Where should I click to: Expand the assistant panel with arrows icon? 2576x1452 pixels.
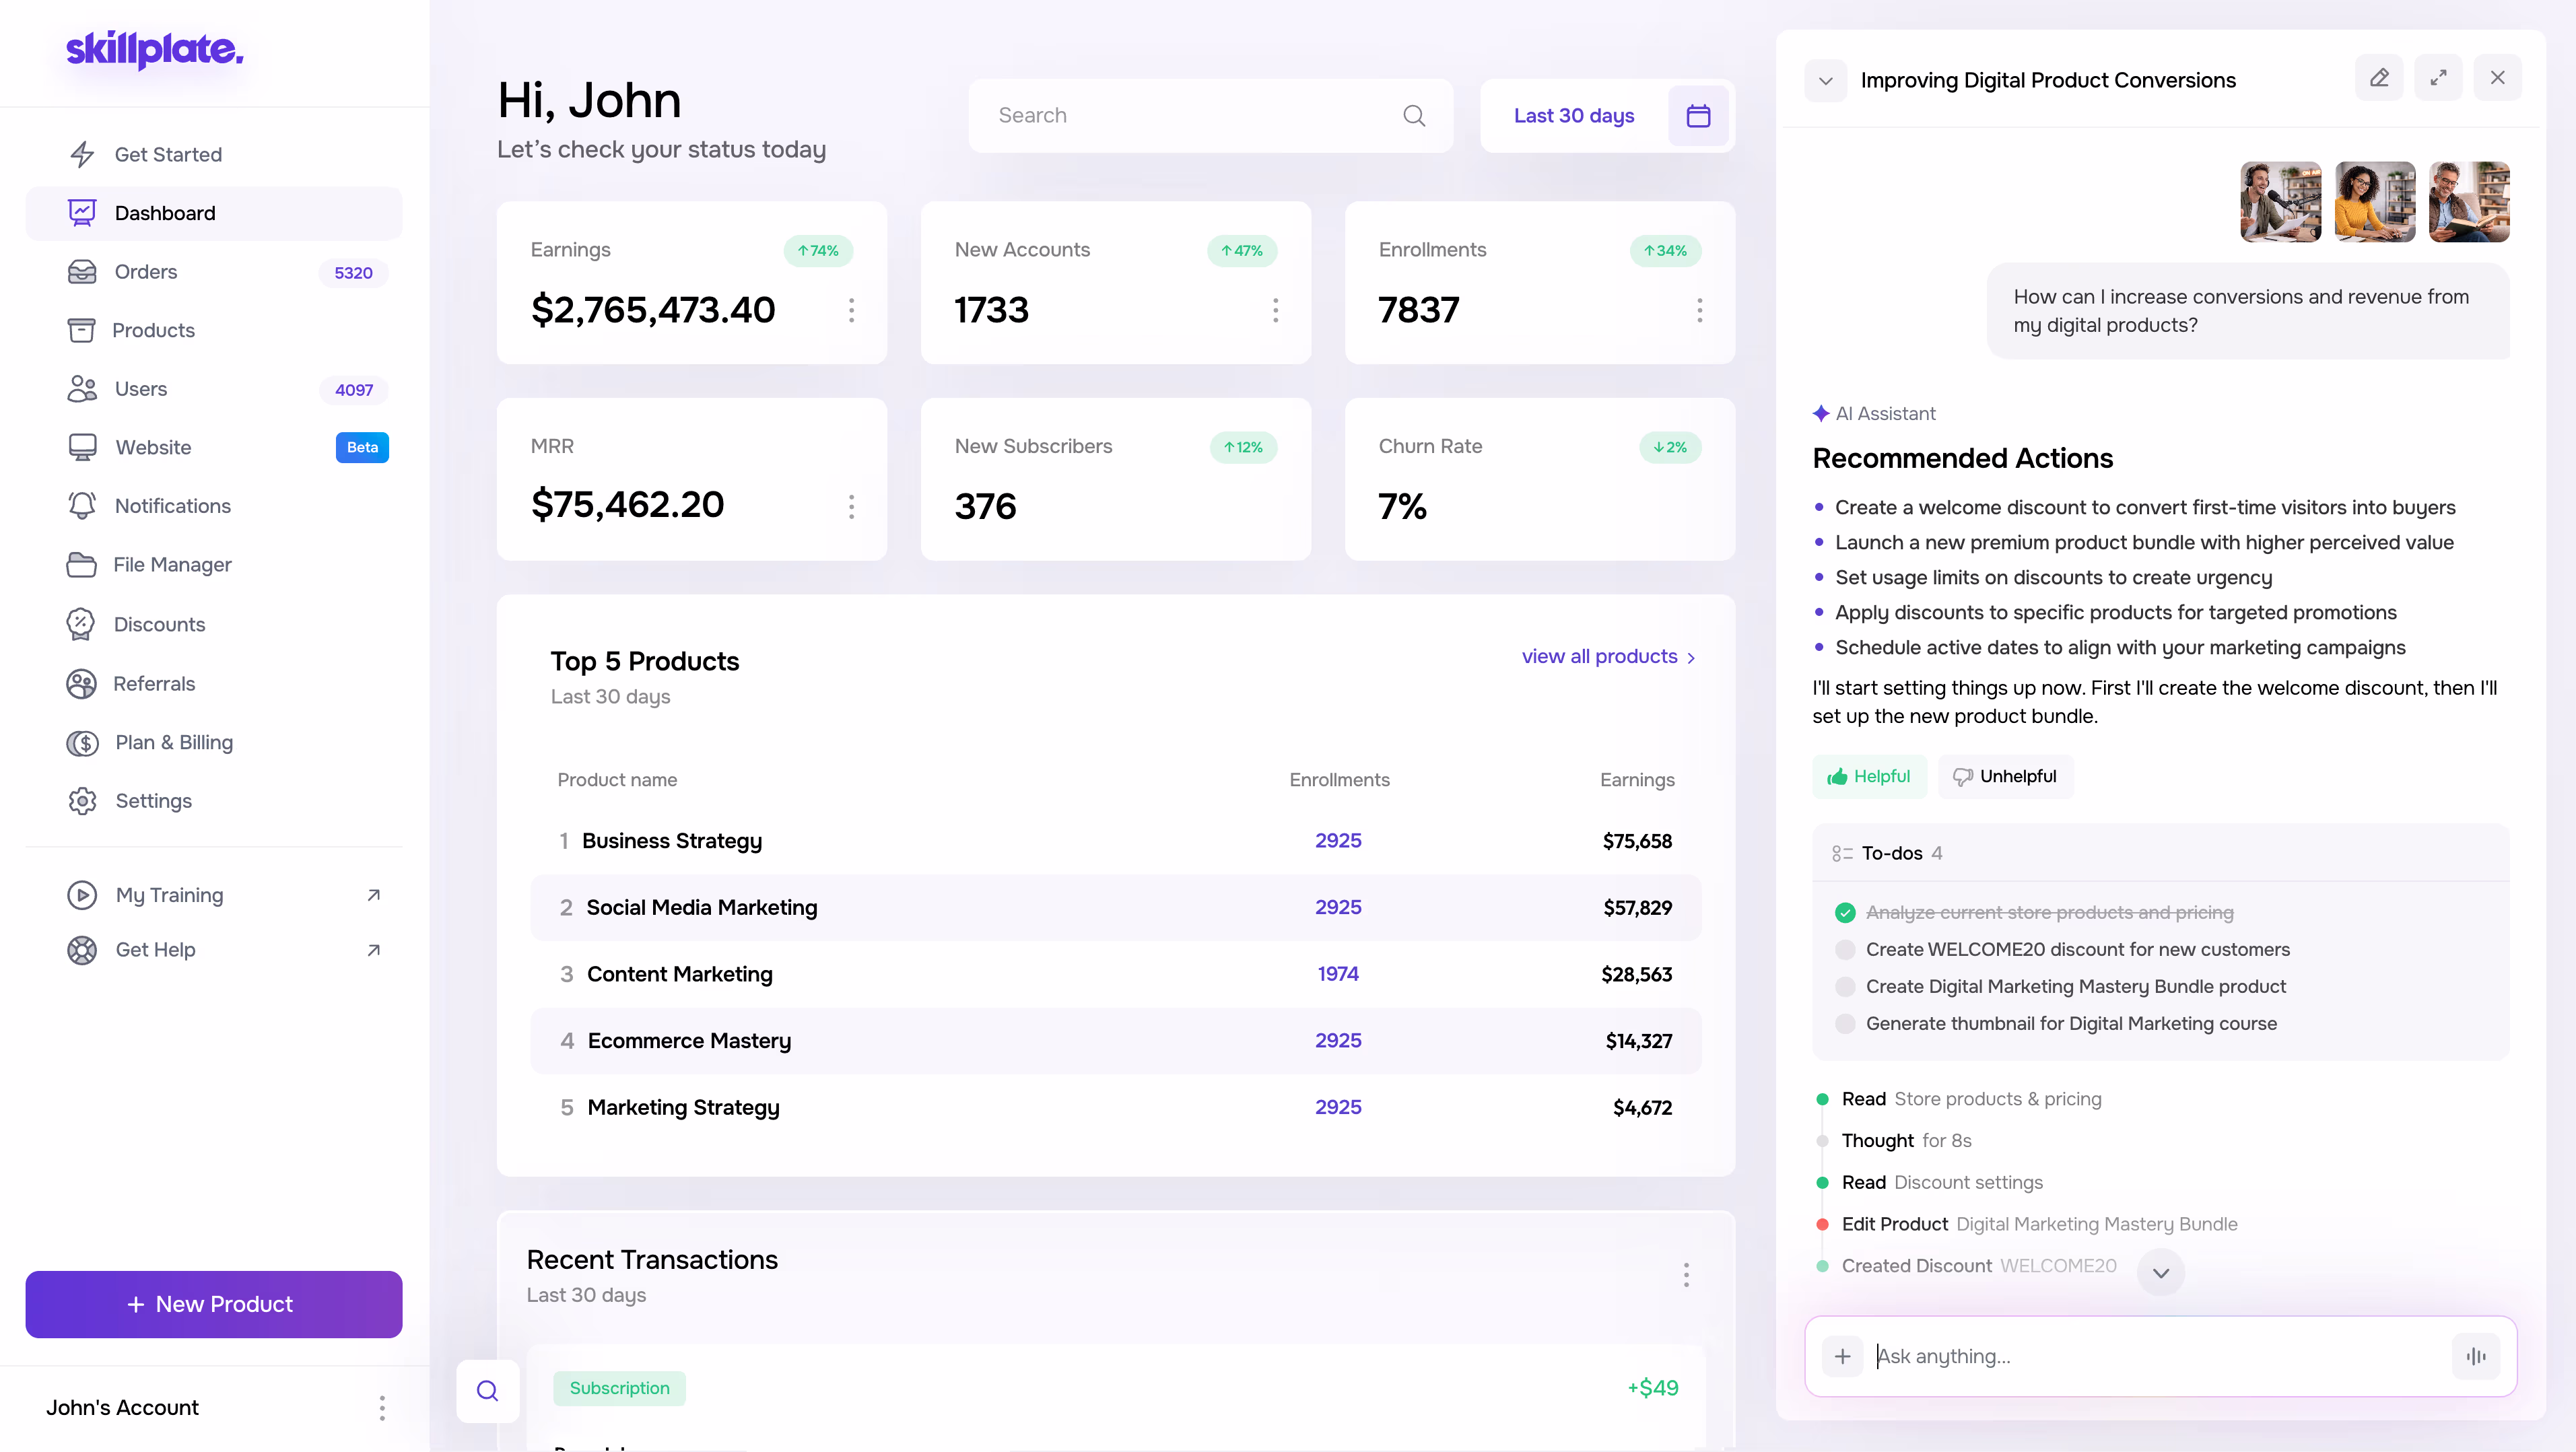(2438, 78)
